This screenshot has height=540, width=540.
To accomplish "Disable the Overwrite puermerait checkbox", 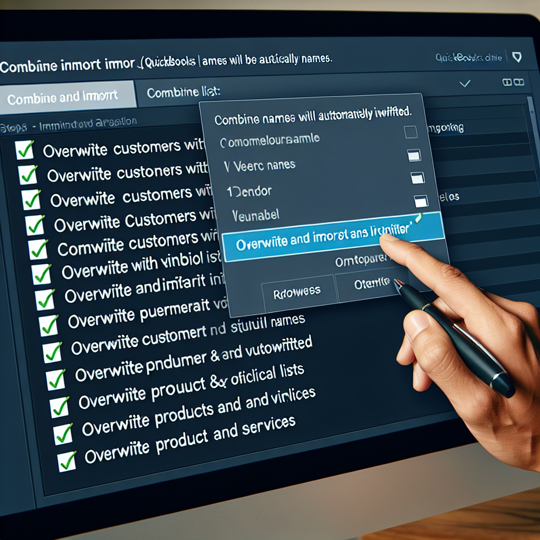I will [49, 324].
